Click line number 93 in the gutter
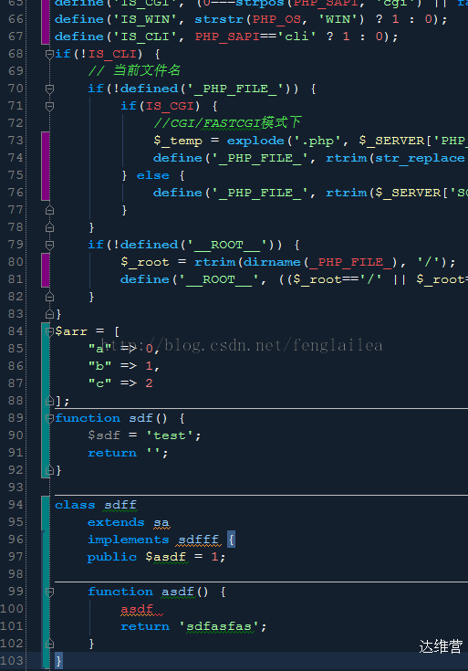This screenshot has width=468, height=671. click(x=16, y=488)
